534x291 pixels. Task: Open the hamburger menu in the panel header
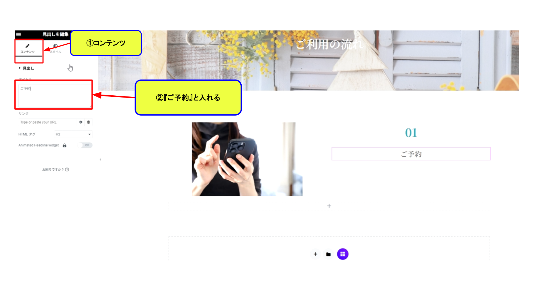point(18,34)
